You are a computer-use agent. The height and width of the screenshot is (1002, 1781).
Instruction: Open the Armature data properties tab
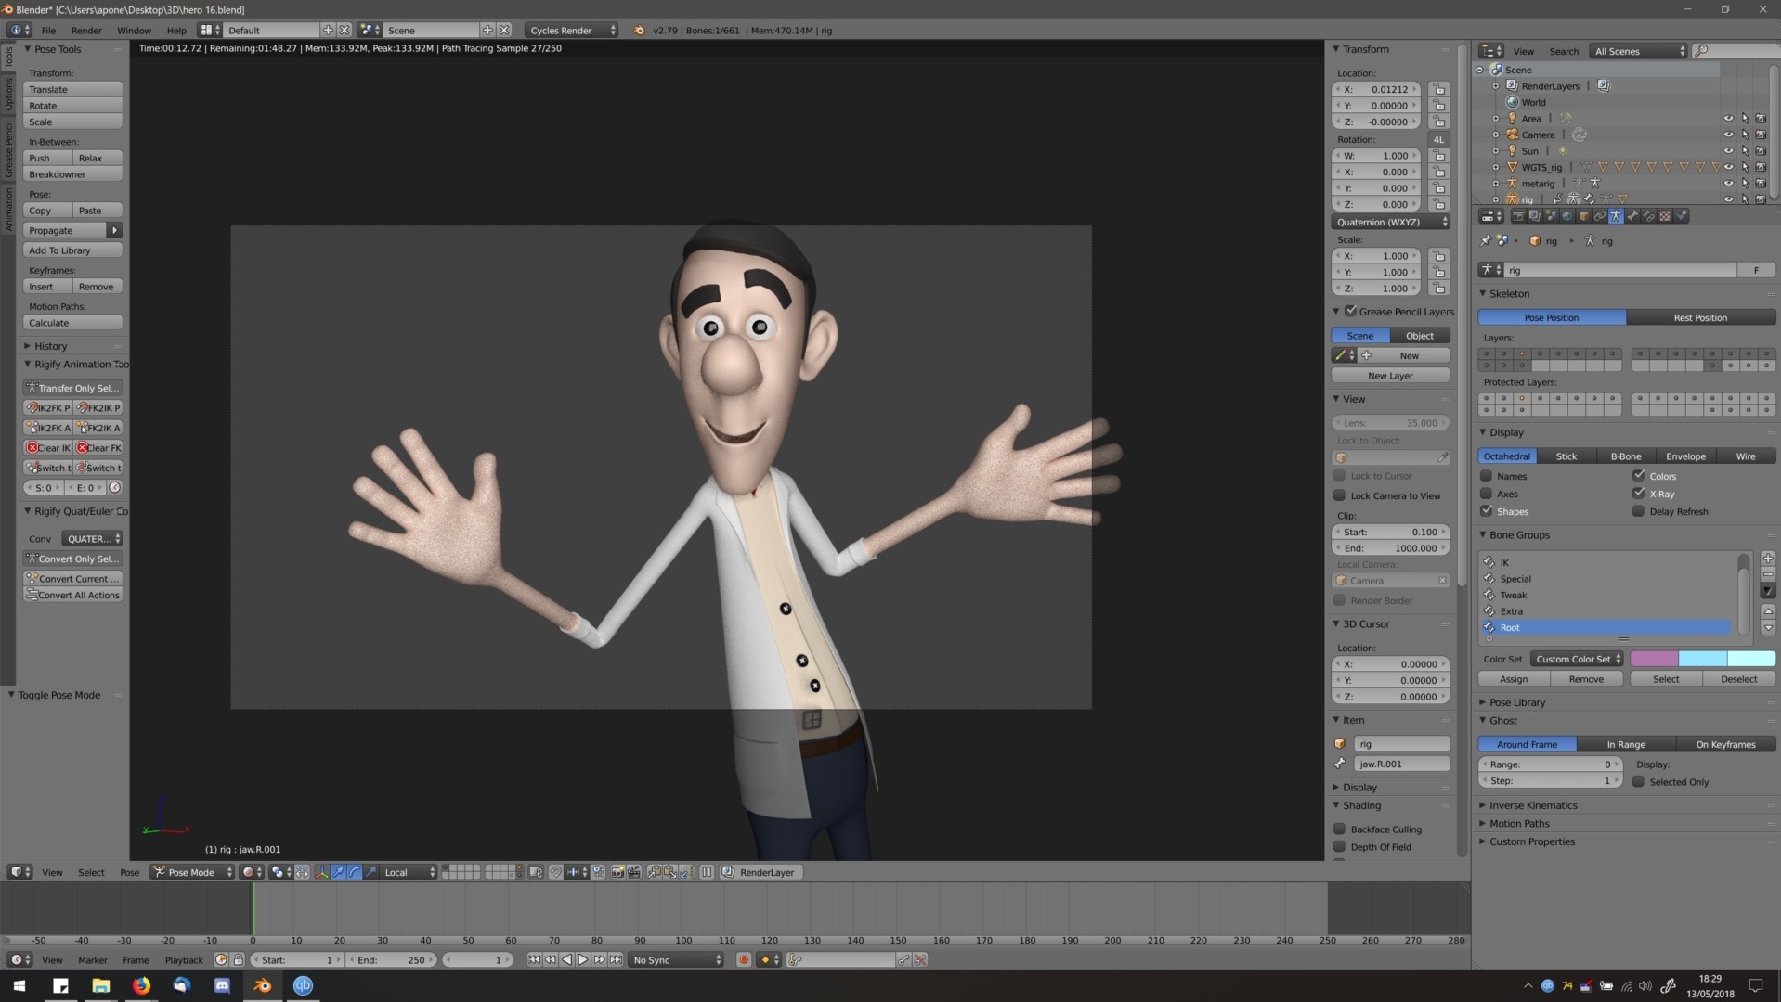(1616, 216)
